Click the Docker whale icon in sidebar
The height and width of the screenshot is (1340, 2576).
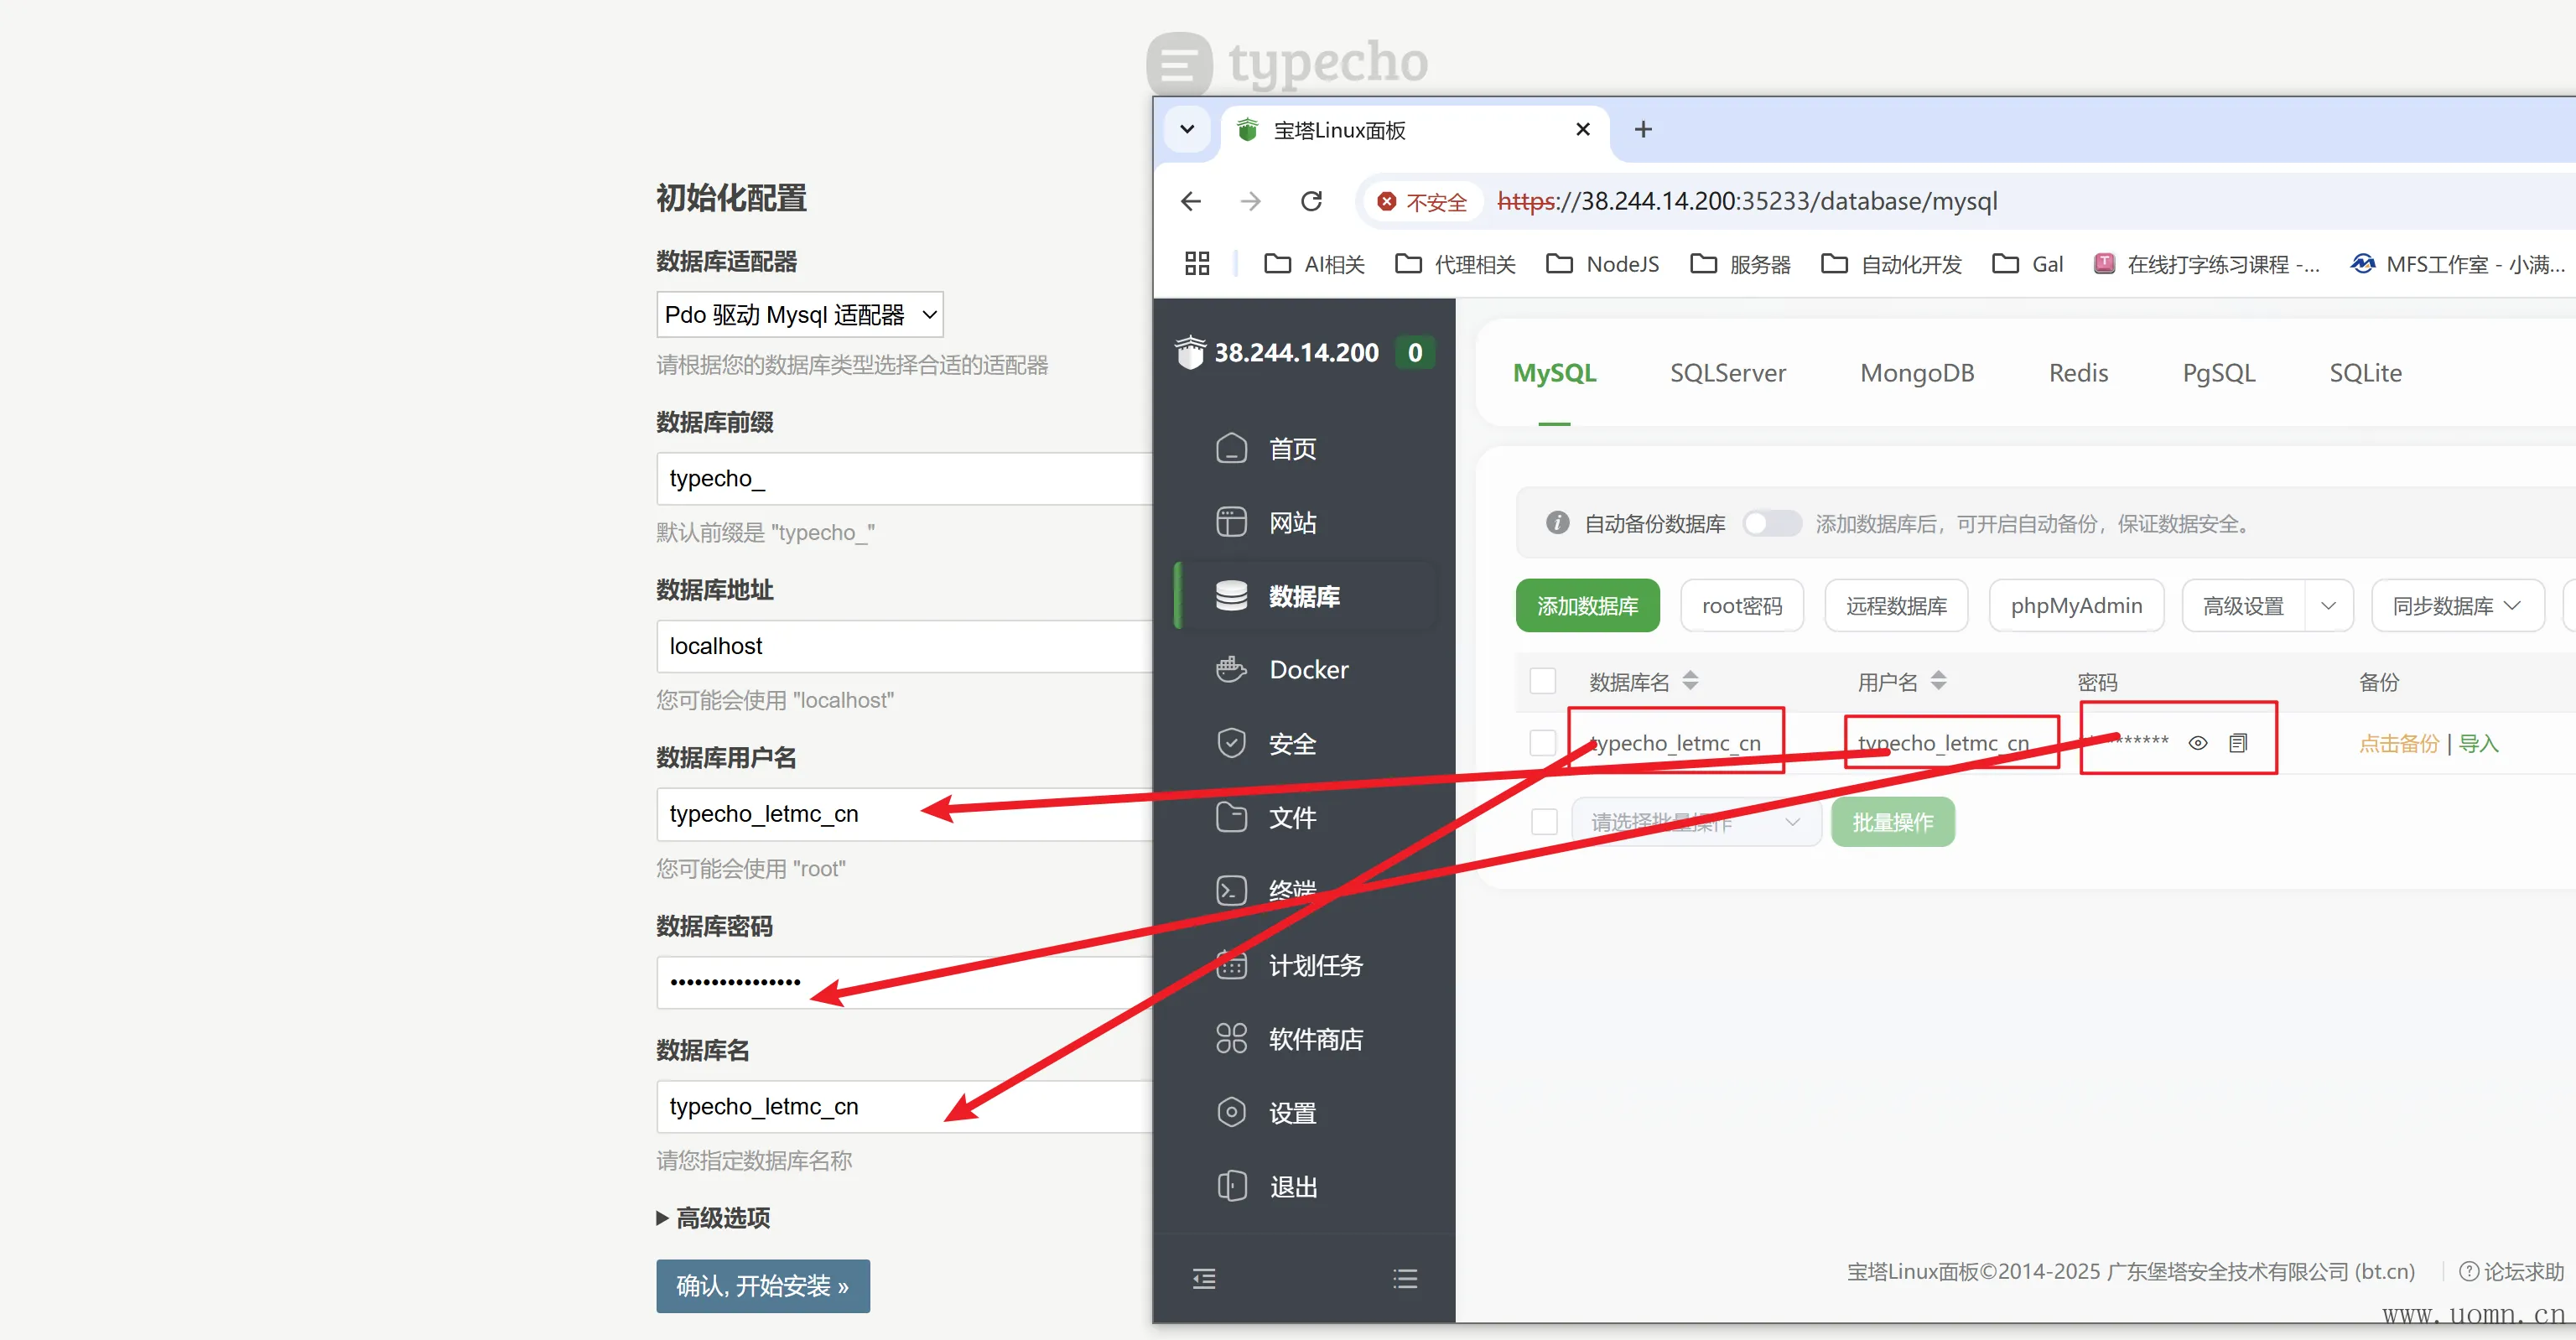tap(1231, 669)
